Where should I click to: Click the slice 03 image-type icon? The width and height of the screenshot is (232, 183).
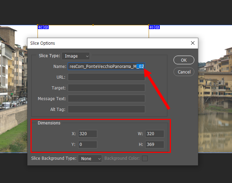click(157, 27)
